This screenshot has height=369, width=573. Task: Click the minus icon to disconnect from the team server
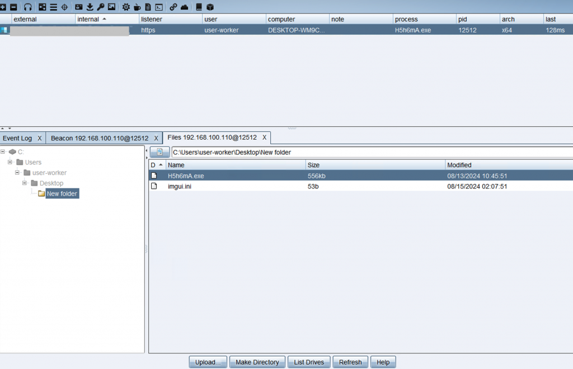(x=13, y=7)
